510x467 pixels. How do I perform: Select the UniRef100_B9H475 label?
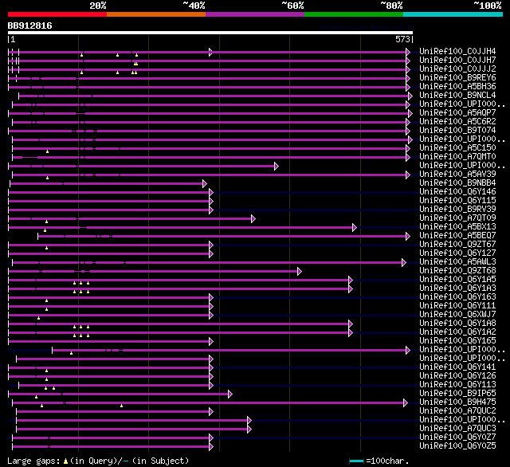[457, 402]
